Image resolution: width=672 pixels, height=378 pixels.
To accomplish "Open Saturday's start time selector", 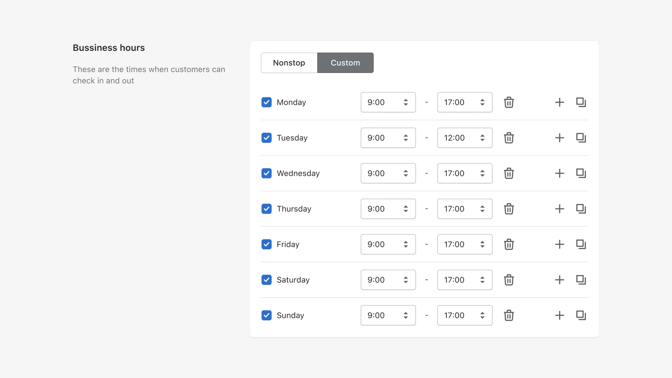I will point(388,280).
